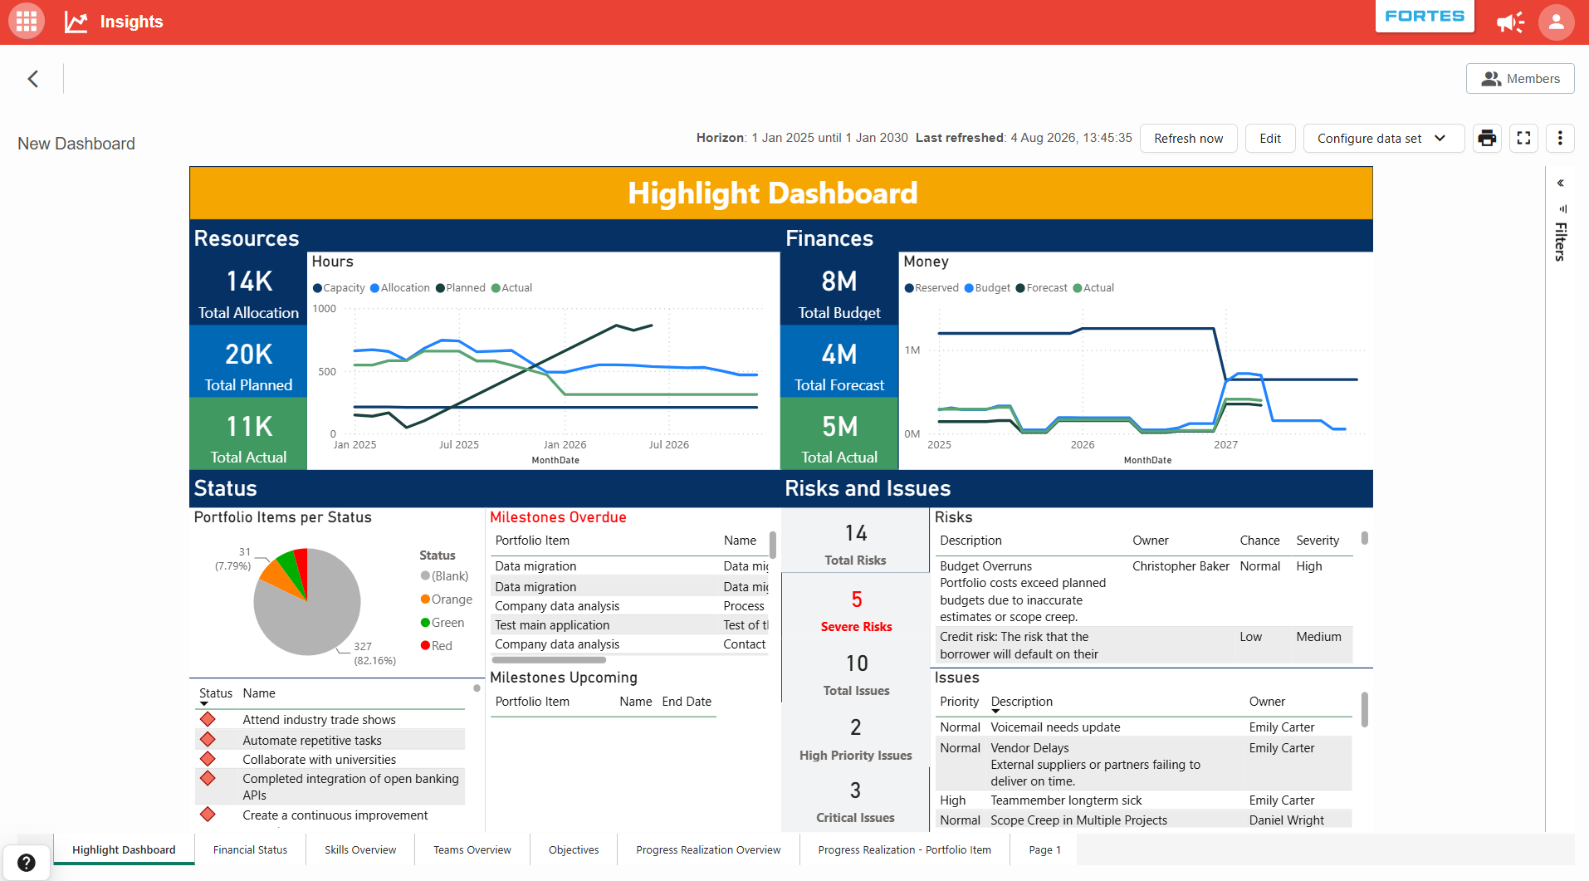The image size is (1589, 881).
Task: Toggle Allocation legend in Hours chart
Action: (400, 288)
